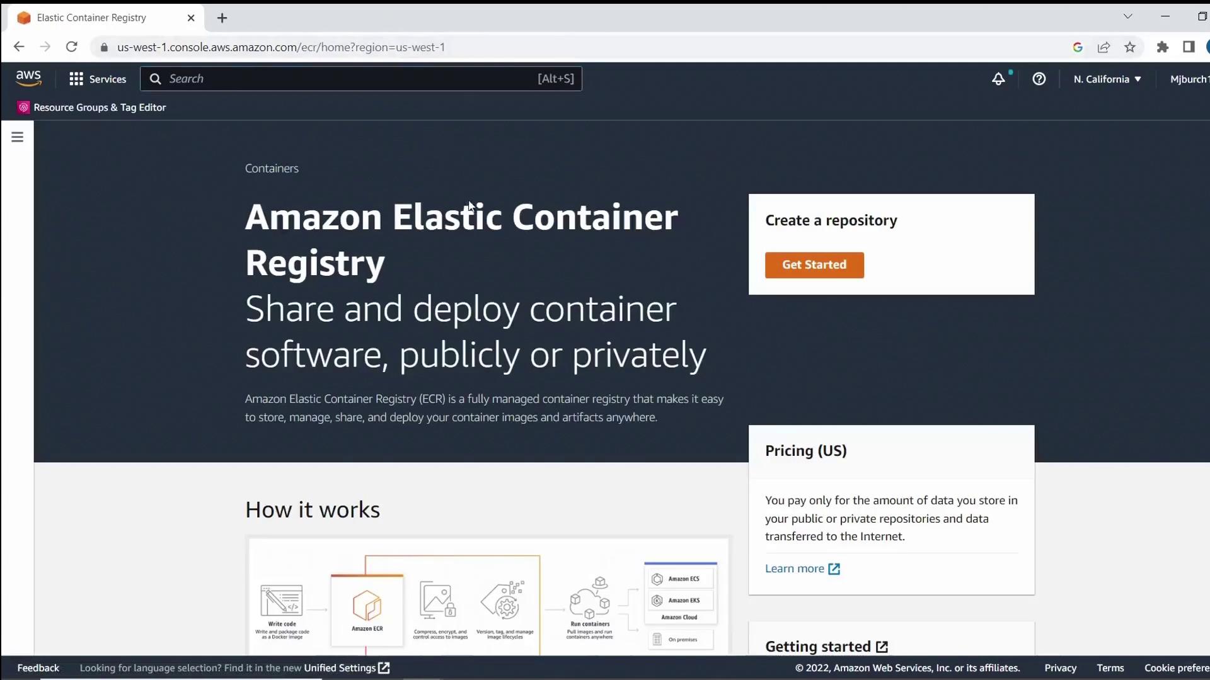The height and width of the screenshot is (680, 1210).
Task: Open the browser extensions puzzle icon
Action: click(x=1163, y=47)
